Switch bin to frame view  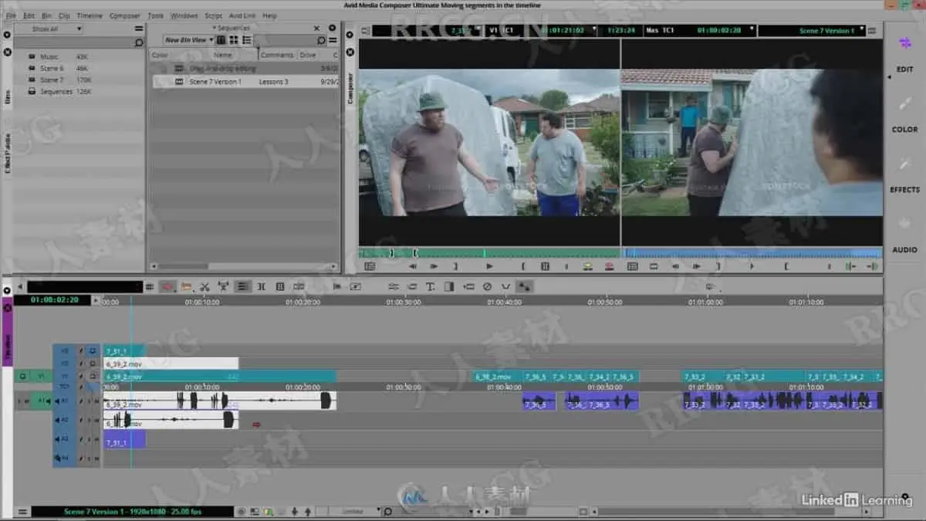(234, 40)
